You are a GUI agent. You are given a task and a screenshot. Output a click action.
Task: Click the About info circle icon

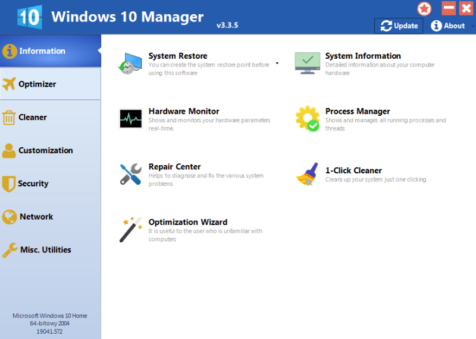pos(436,26)
